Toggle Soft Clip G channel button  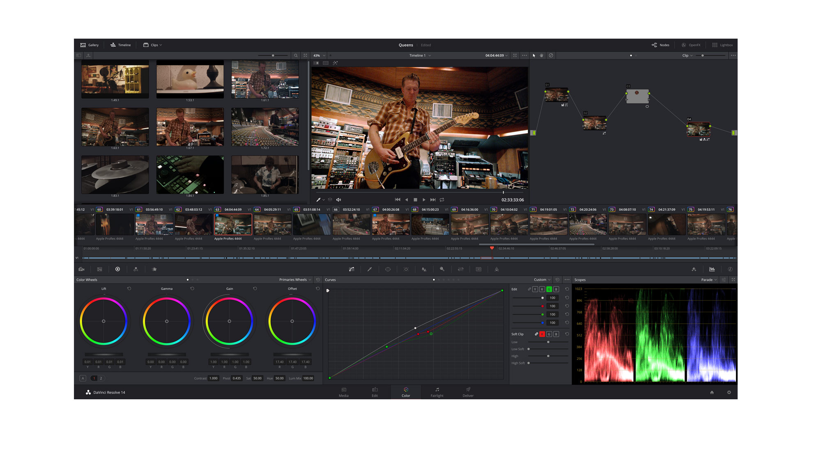pos(549,334)
